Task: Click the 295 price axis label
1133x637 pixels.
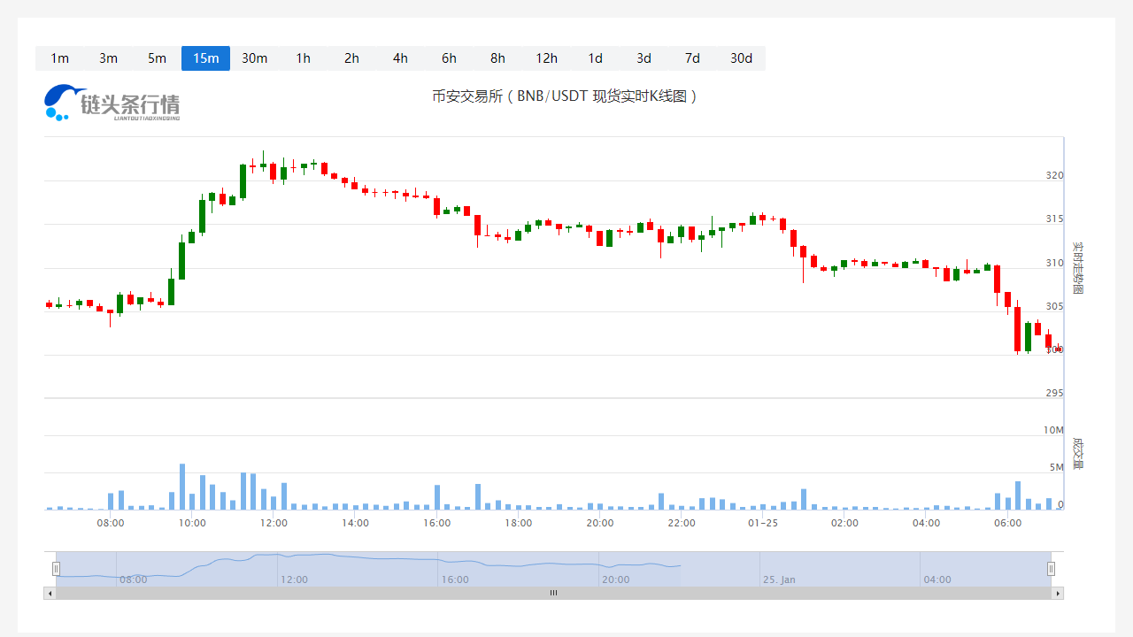Action: 1054,393
